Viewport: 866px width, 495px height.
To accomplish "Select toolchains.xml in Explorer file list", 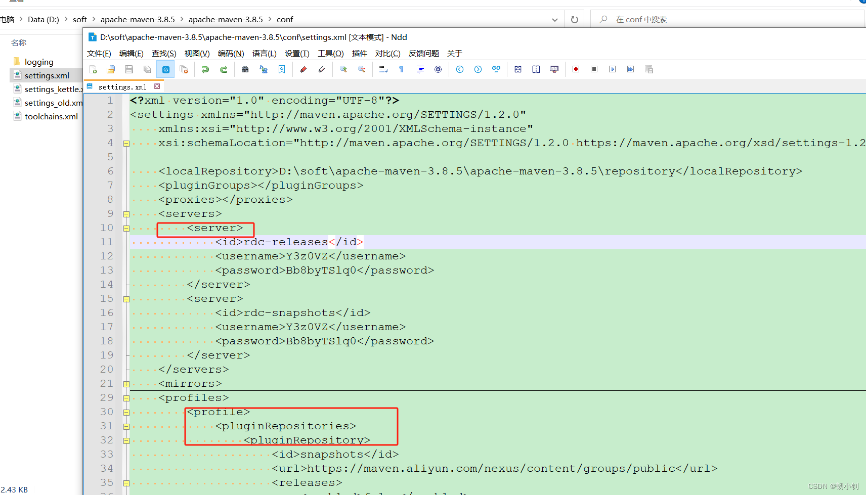I will 51,116.
